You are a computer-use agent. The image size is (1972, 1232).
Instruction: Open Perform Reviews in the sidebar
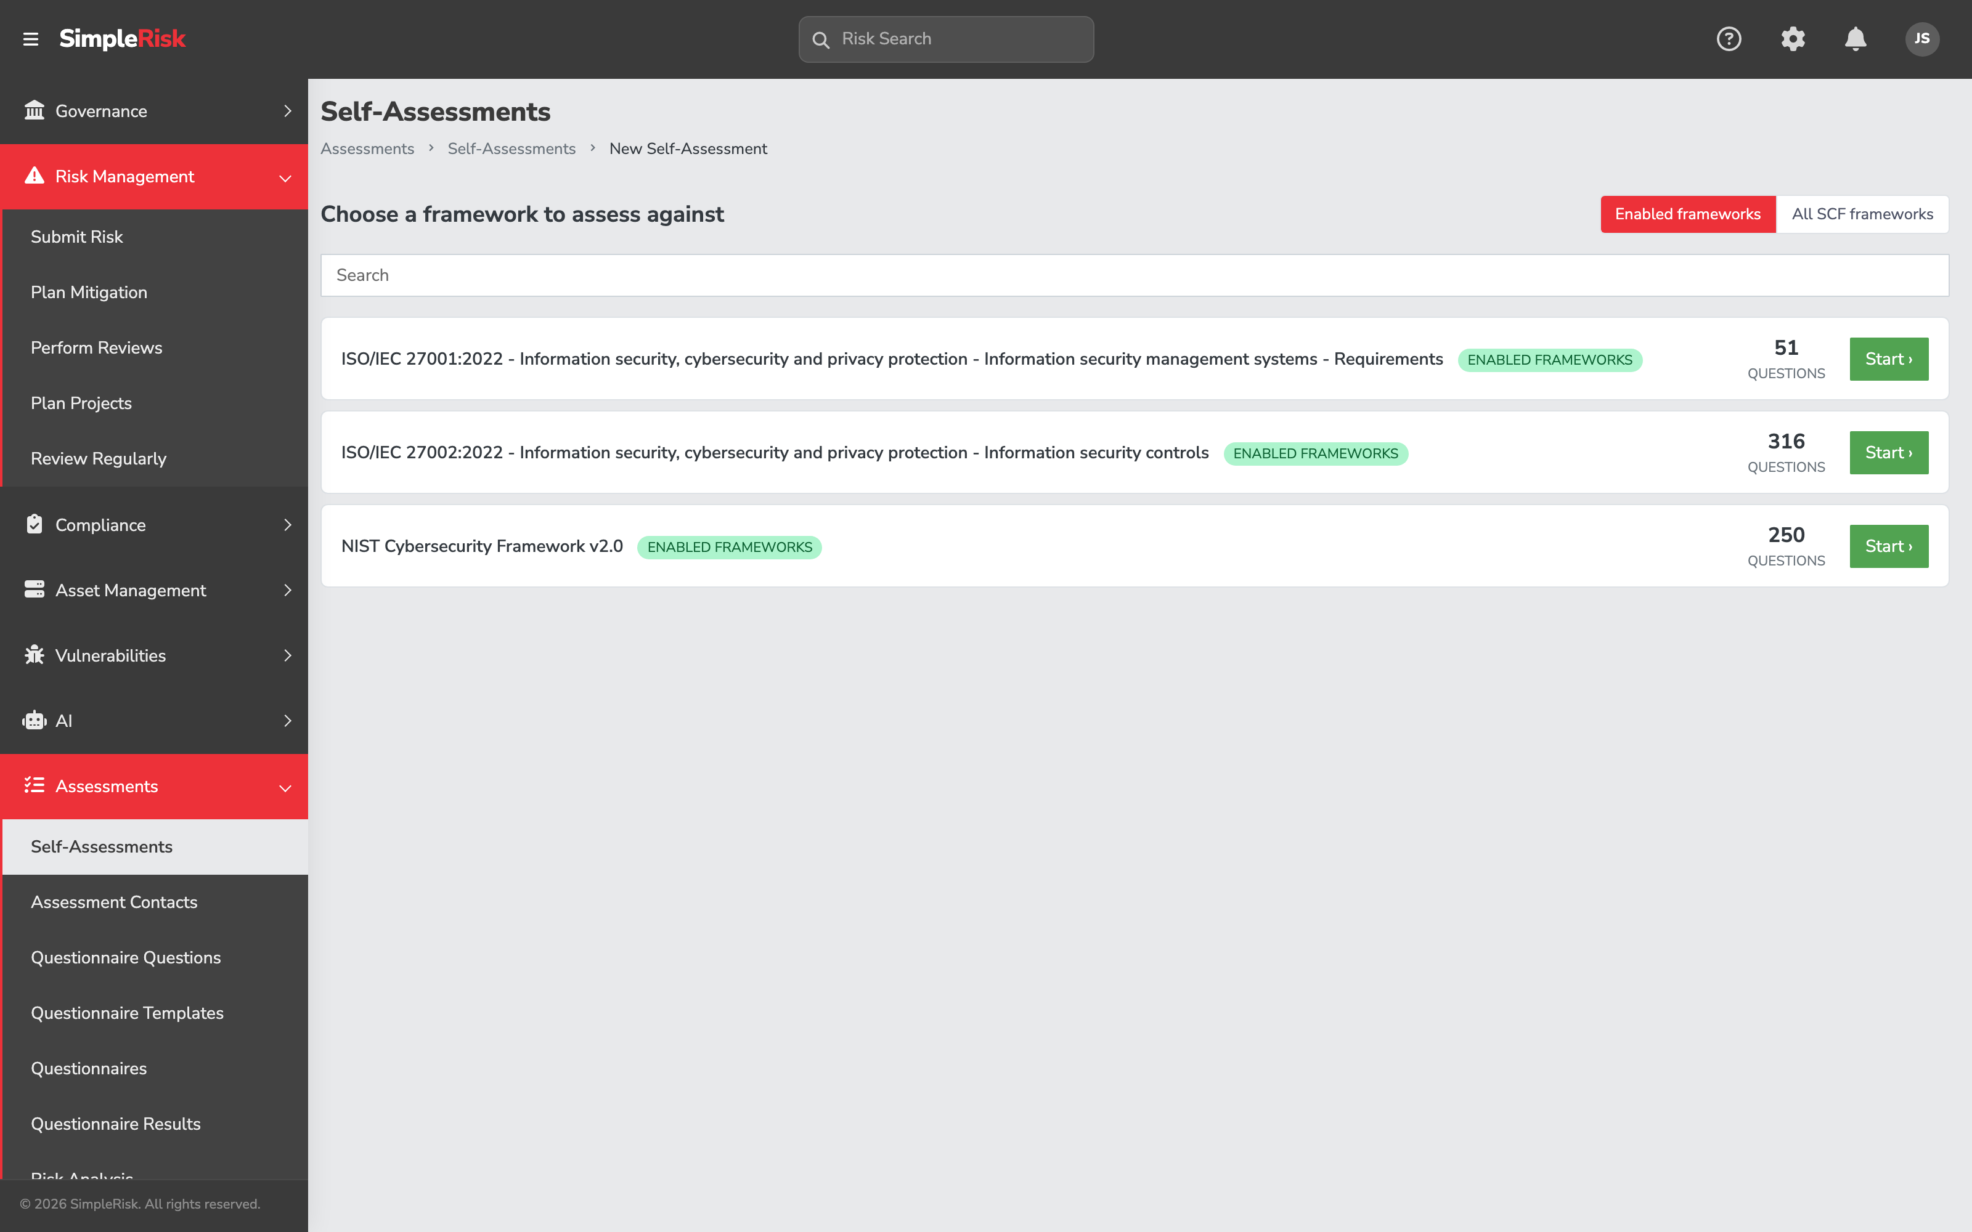(155, 347)
